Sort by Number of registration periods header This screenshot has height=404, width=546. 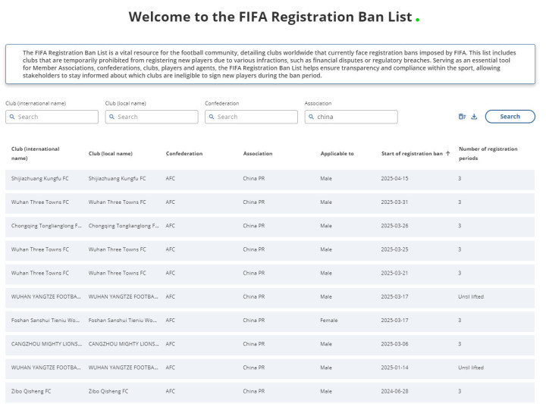click(x=488, y=153)
